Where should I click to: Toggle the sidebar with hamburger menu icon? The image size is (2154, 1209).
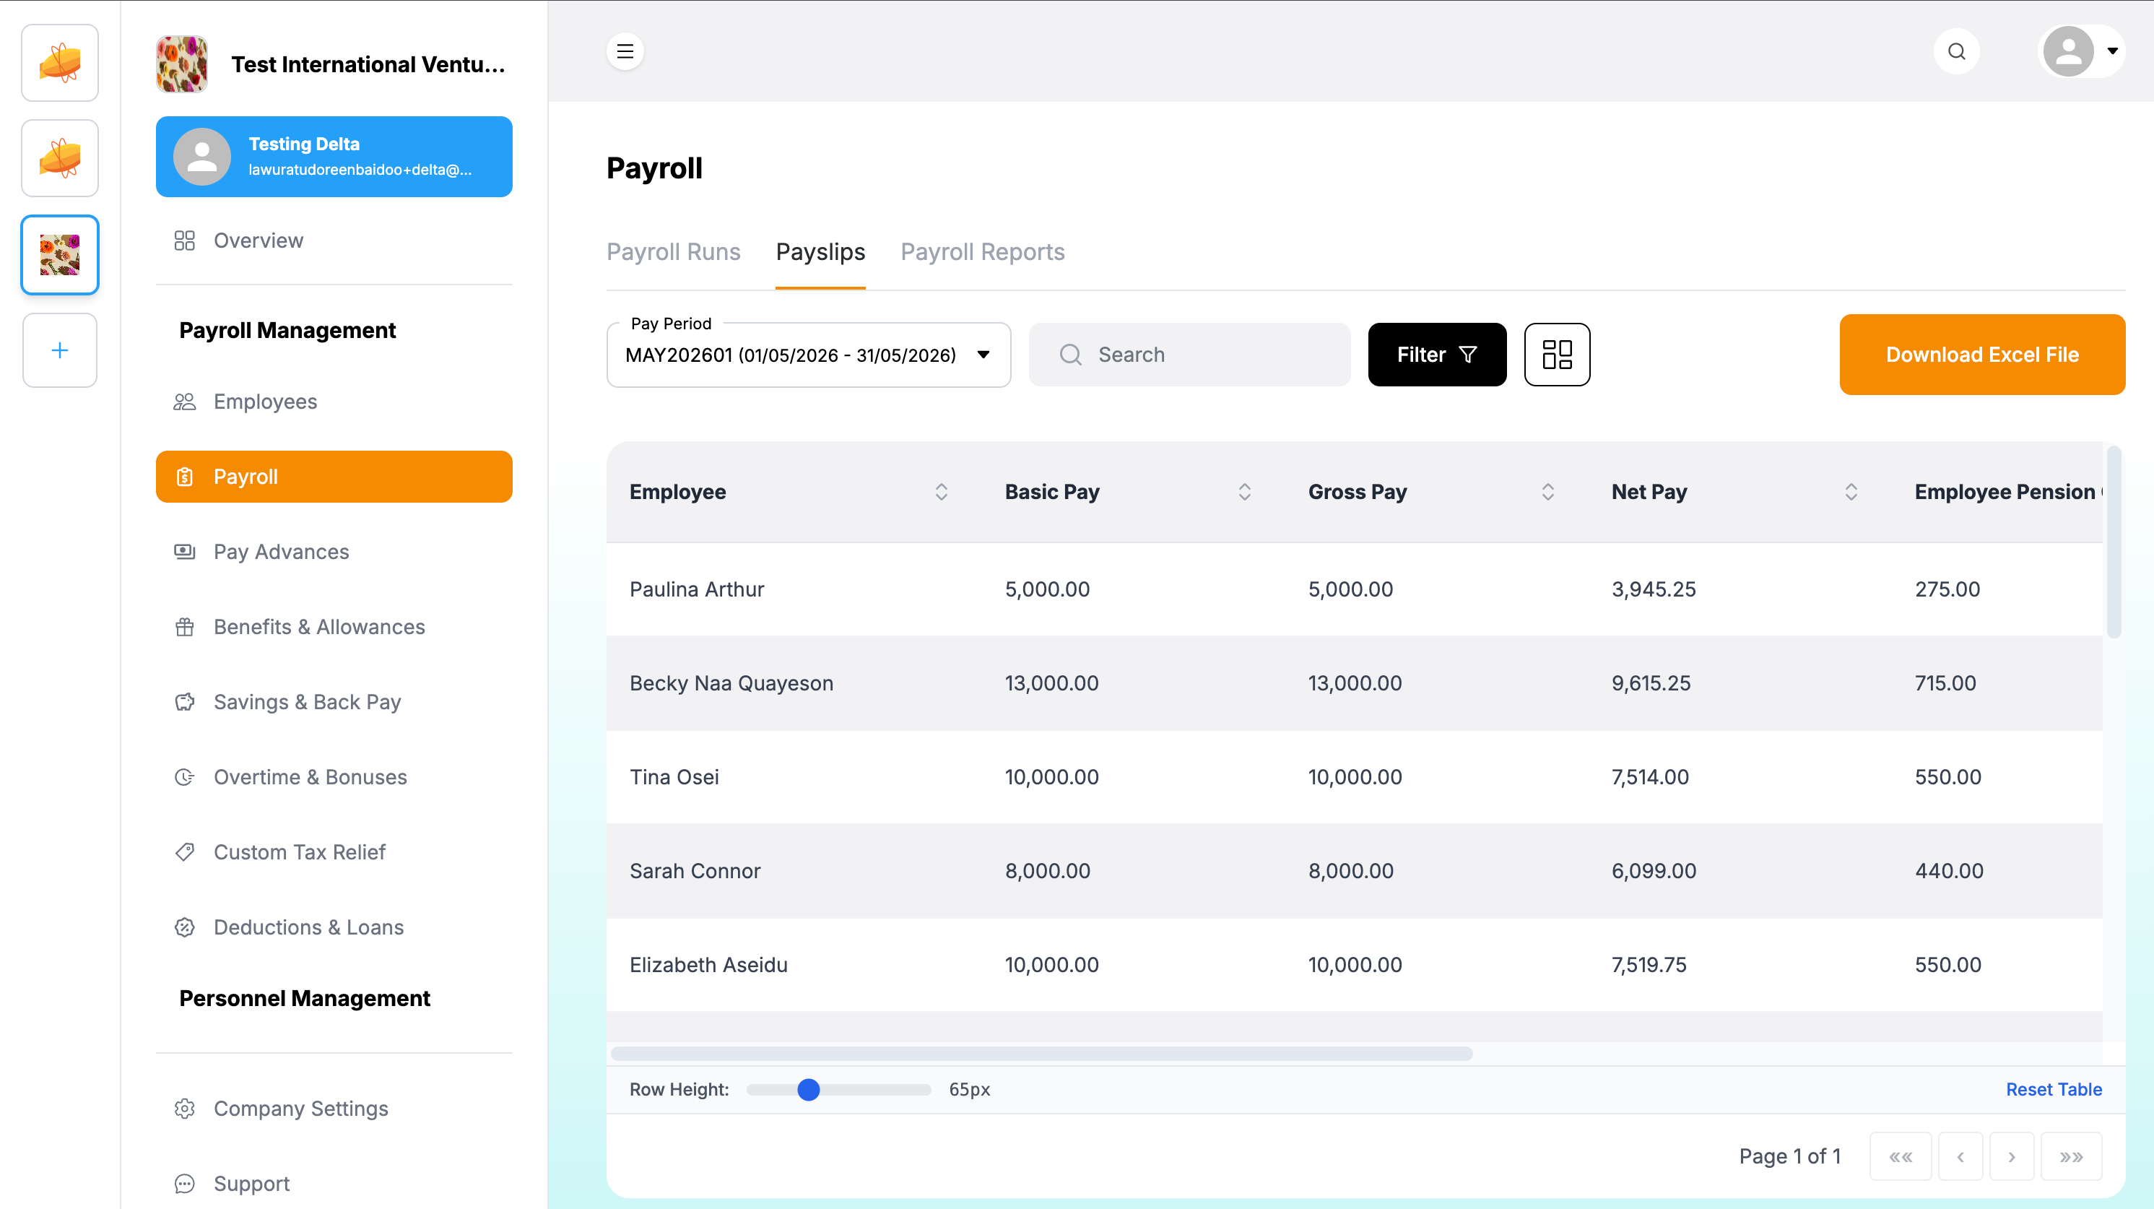[625, 51]
